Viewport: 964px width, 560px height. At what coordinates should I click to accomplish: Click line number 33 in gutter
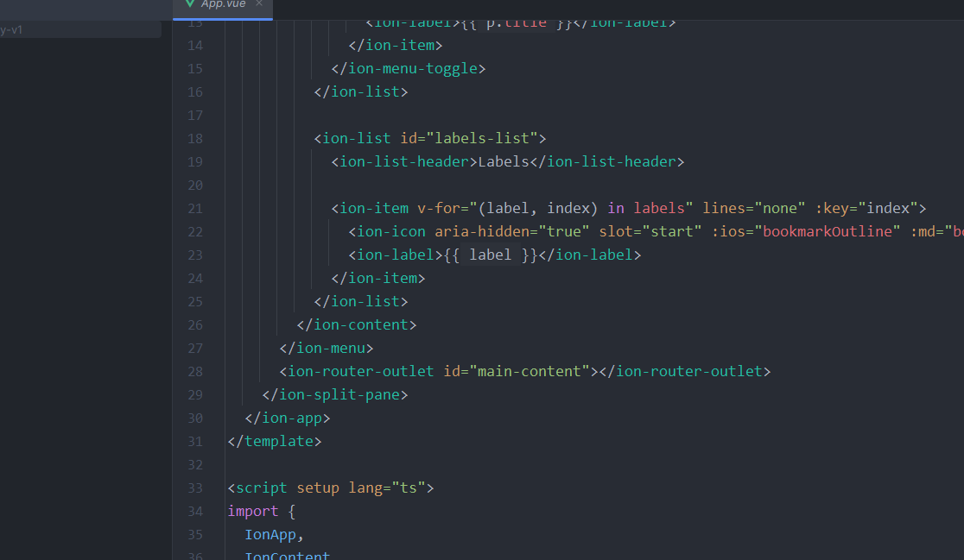click(195, 488)
